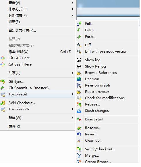Expand the TortoiseSVN submenu arrow
The image size is (141, 167).
tap(73, 109)
